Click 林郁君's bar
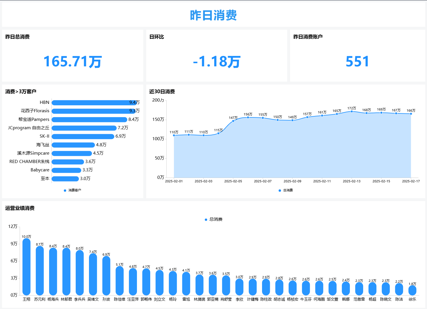 [x=66, y=272]
